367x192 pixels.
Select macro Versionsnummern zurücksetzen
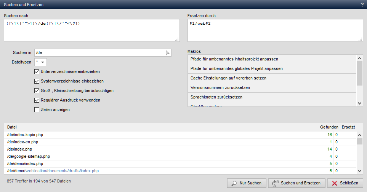[x=272, y=88]
